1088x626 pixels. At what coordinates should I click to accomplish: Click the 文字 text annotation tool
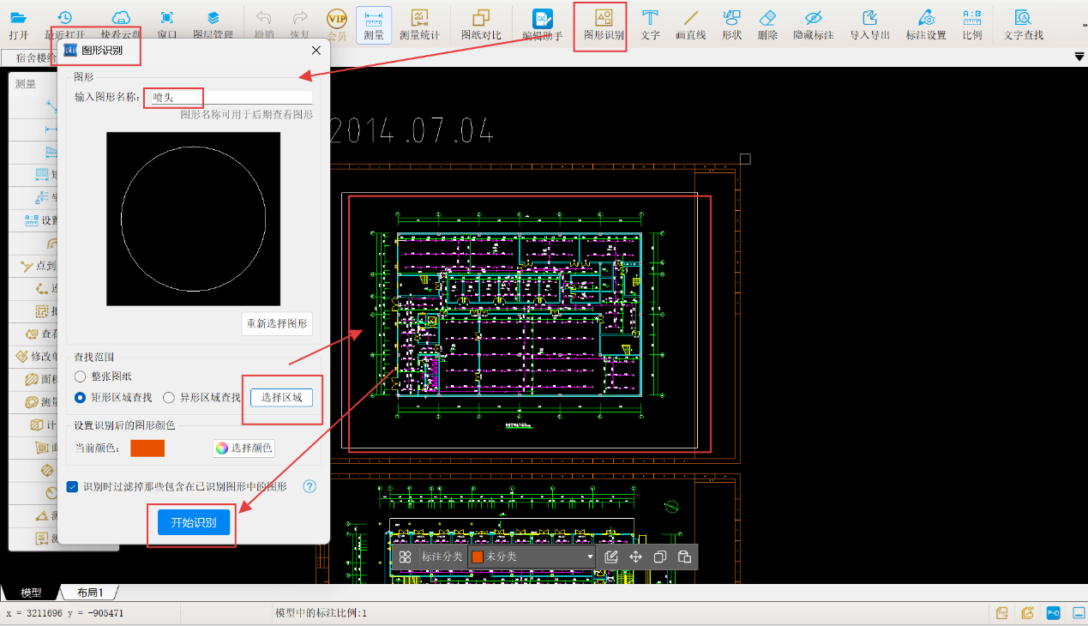[650, 24]
